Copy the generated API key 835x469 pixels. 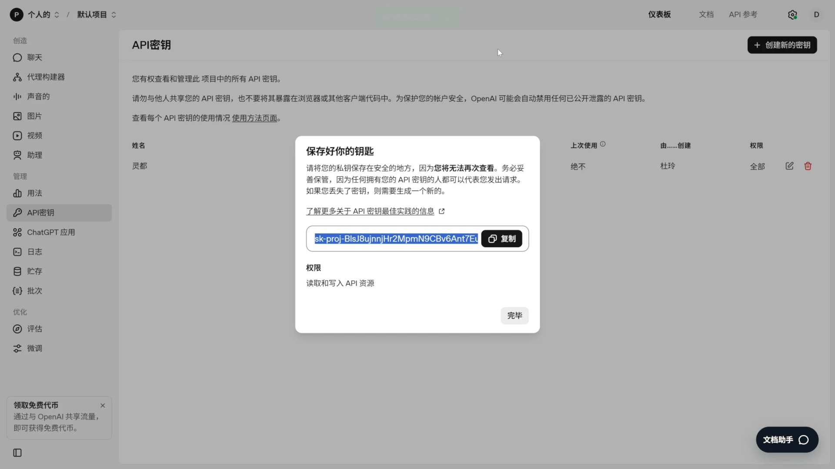(501, 238)
